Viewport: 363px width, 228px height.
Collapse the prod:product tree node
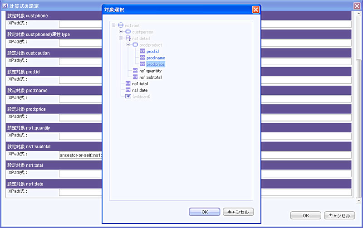tap(128, 44)
